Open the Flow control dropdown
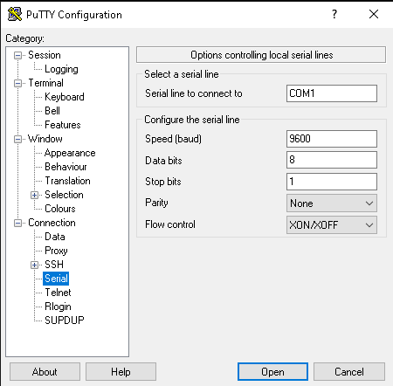 (332, 224)
